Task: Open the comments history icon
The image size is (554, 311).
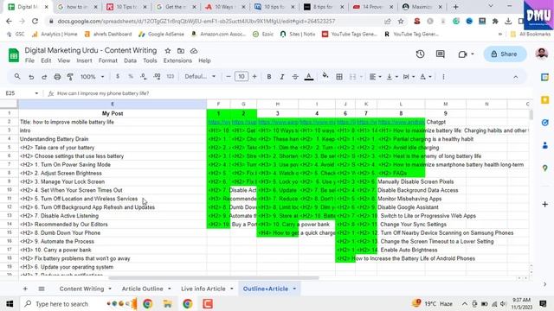Action: (x=441, y=54)
